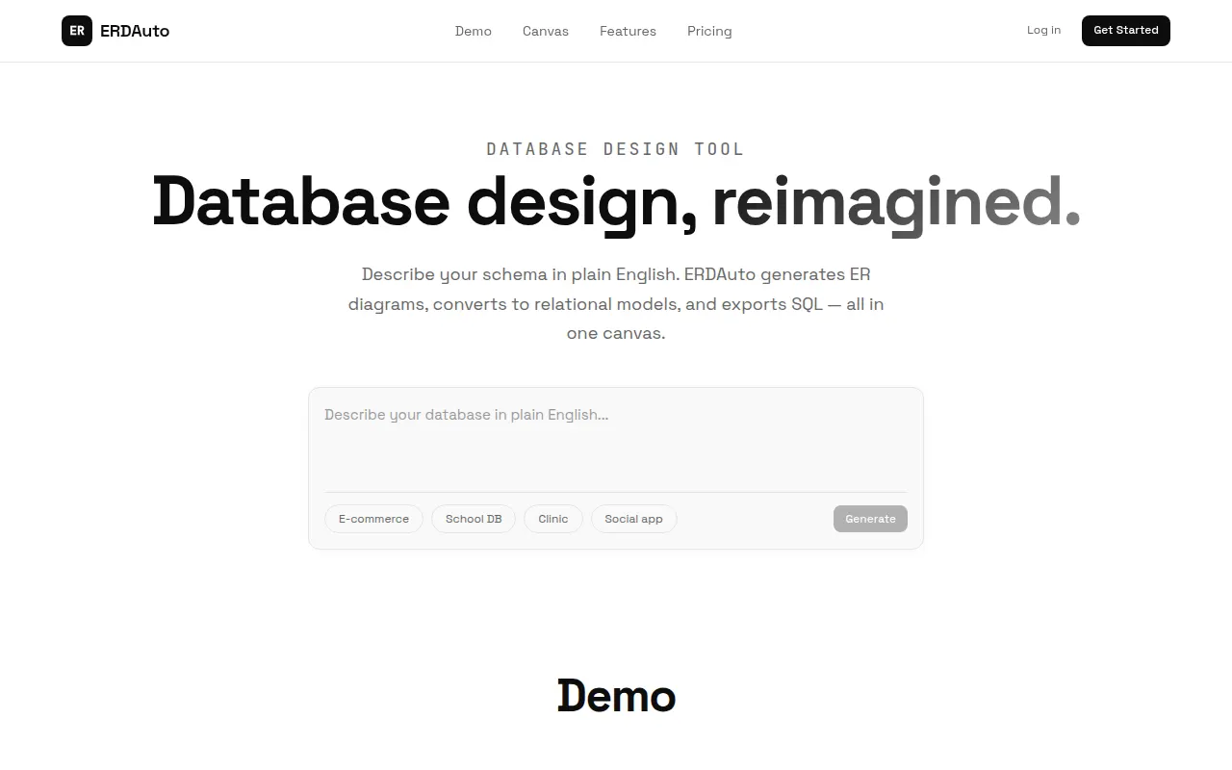Go to the Demo nav item
This screenshot has width=1232, height=770.
[474, 31]
